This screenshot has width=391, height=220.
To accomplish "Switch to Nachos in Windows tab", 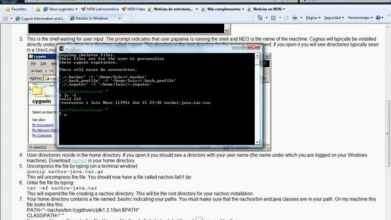I will point(92,18).
